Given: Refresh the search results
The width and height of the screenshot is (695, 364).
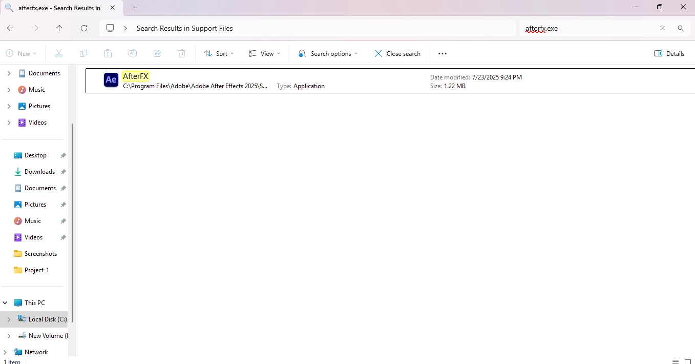Looking at the screenshot, I should pyautogui.click(x=84, y=28).
